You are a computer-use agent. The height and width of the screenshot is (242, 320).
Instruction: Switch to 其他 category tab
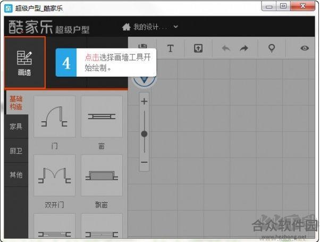click(16, 175)
